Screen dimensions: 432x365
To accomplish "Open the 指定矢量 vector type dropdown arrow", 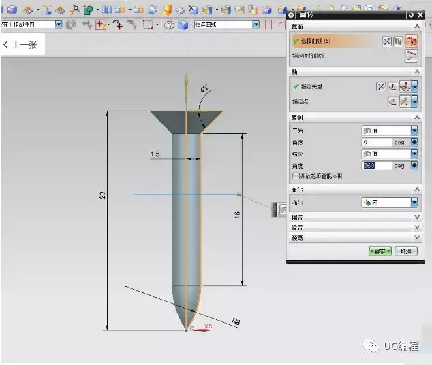I will click(414, 86).
